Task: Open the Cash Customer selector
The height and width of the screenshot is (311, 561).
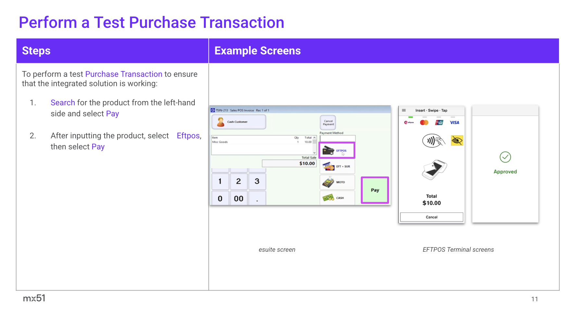Action: point(239,122)
